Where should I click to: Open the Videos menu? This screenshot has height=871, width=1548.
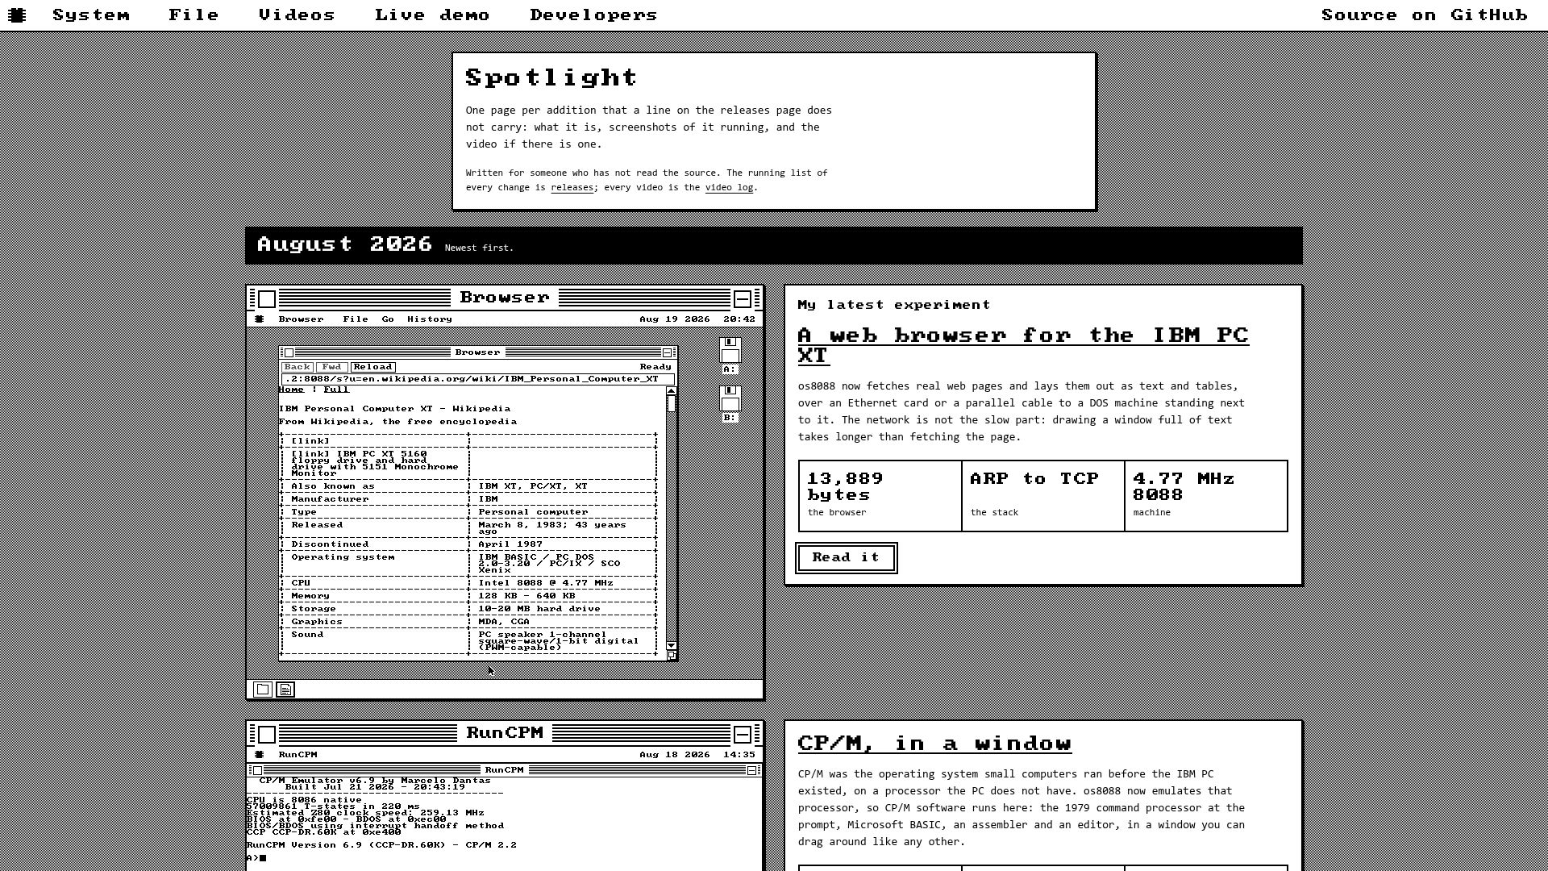pyautogui.click(x=297, y=15)
